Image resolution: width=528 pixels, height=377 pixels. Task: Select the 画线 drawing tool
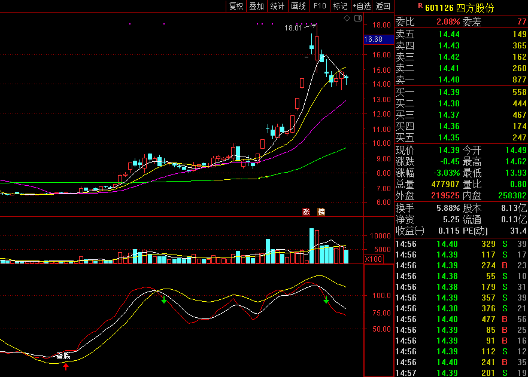[x=298, y=6]
